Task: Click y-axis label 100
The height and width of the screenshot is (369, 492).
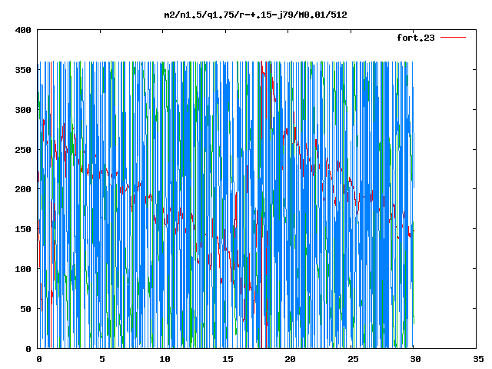Action: (23, 269)
